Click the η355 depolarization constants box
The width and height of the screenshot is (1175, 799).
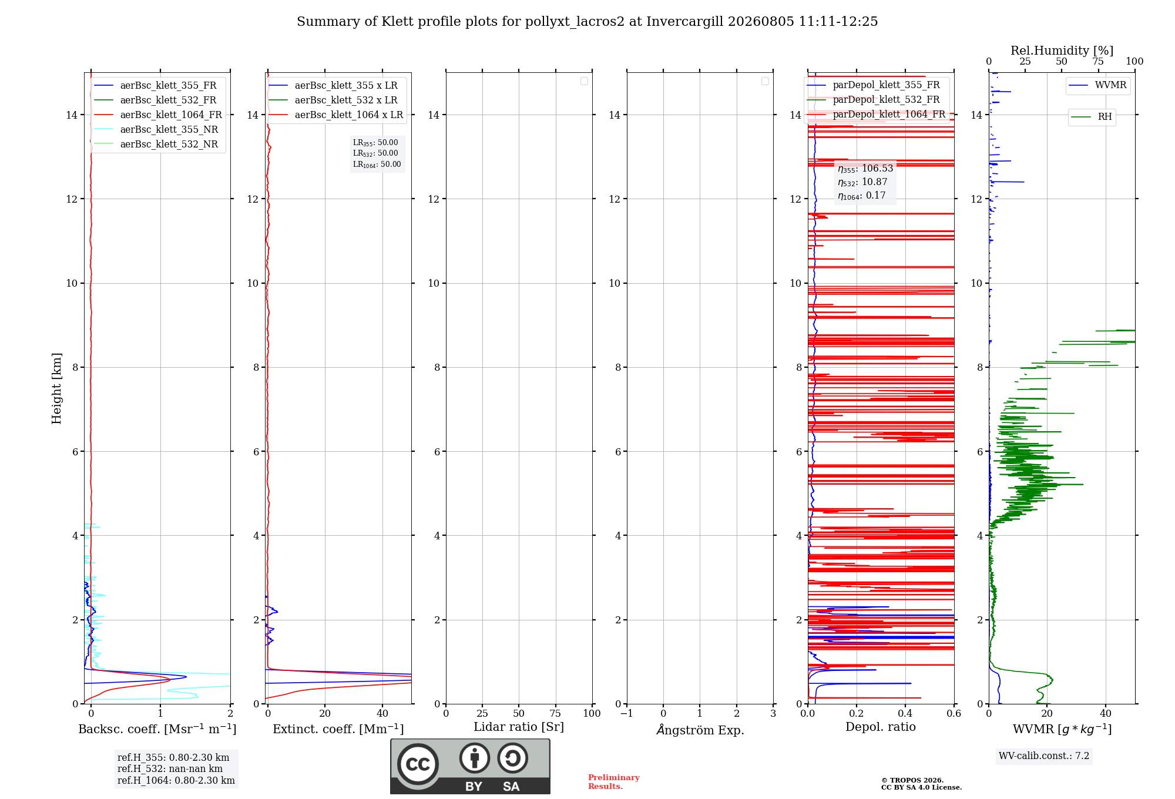click(865, 182)
